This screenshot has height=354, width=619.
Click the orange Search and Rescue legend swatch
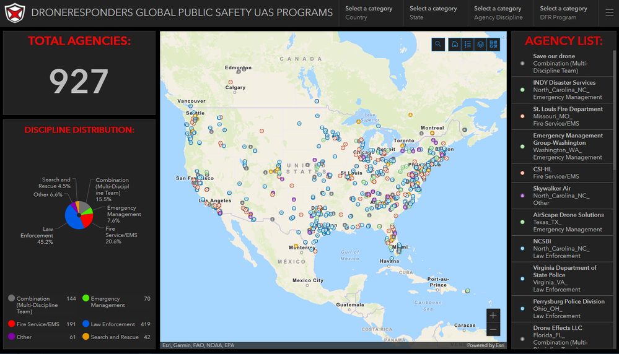point(86,336)
